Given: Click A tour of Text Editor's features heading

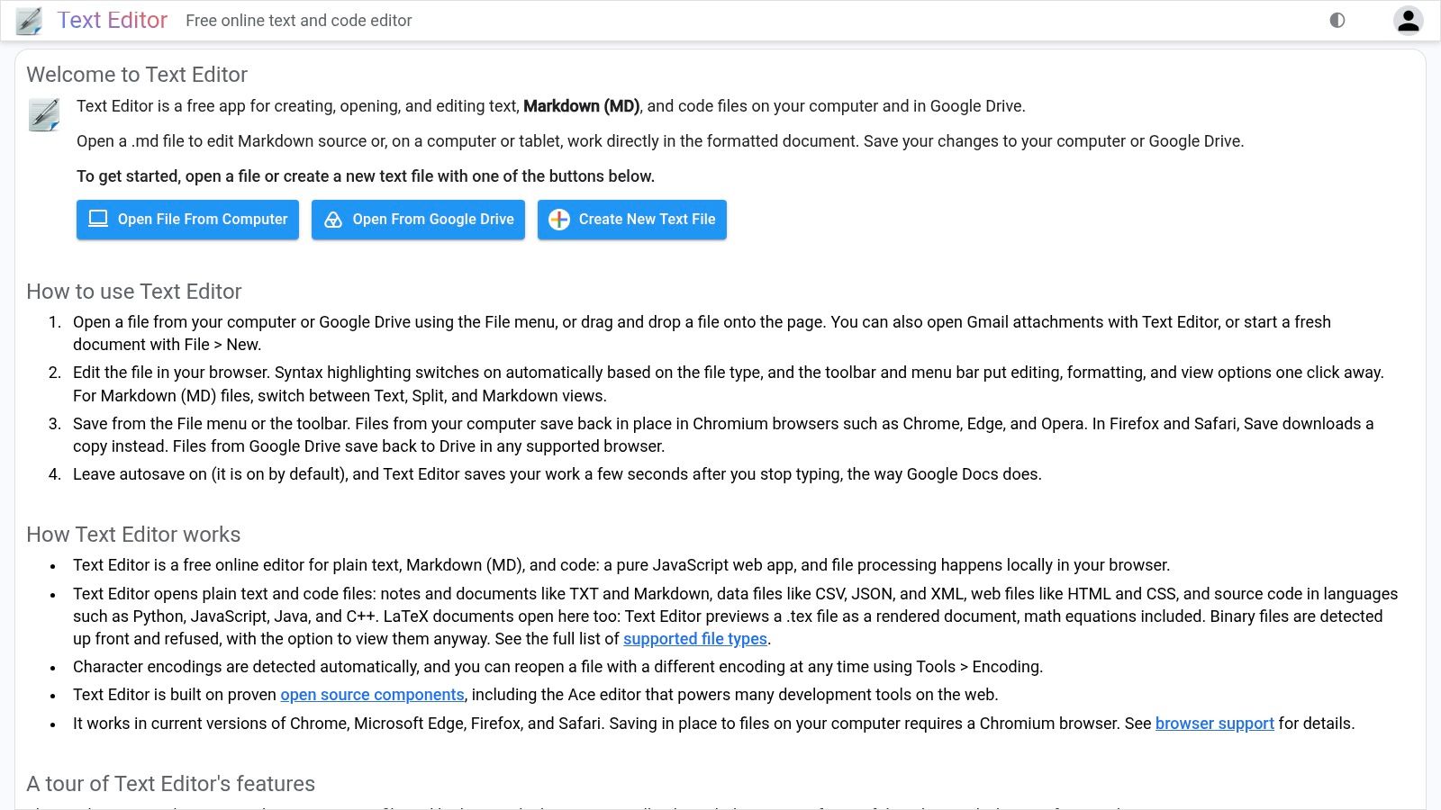Looking at the screenshot, I should click(x=171, y=784).
